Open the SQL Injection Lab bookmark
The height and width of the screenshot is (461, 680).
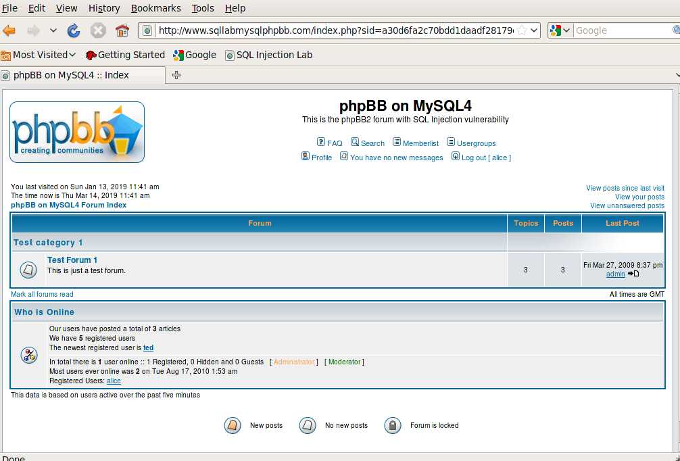269,55
